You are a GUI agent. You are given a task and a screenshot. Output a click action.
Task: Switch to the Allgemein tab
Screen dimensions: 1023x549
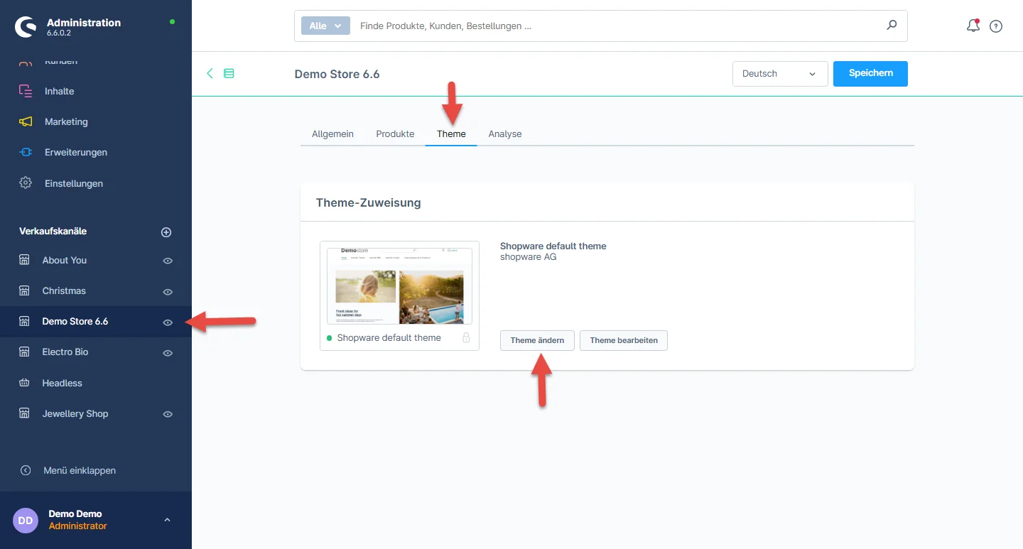(x=332, y=134)
